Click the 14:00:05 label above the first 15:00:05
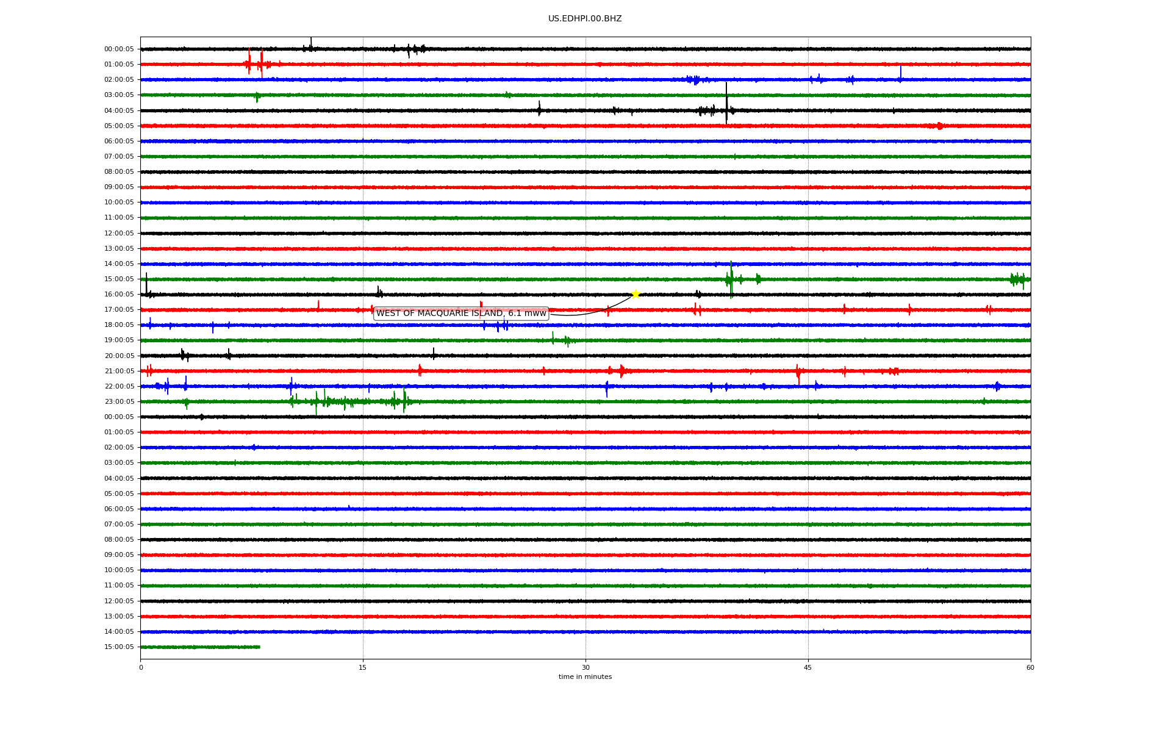 (119, 264)
